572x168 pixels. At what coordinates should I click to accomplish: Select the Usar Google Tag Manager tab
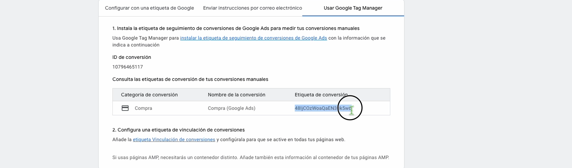[353, 8]
